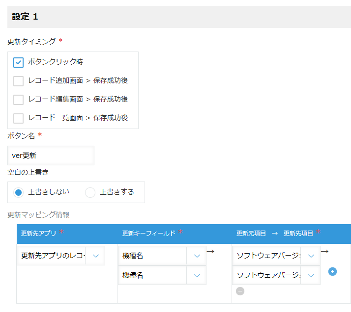
Task: Click the ボタン名 input field with ver更新
Action: [51, 156]
